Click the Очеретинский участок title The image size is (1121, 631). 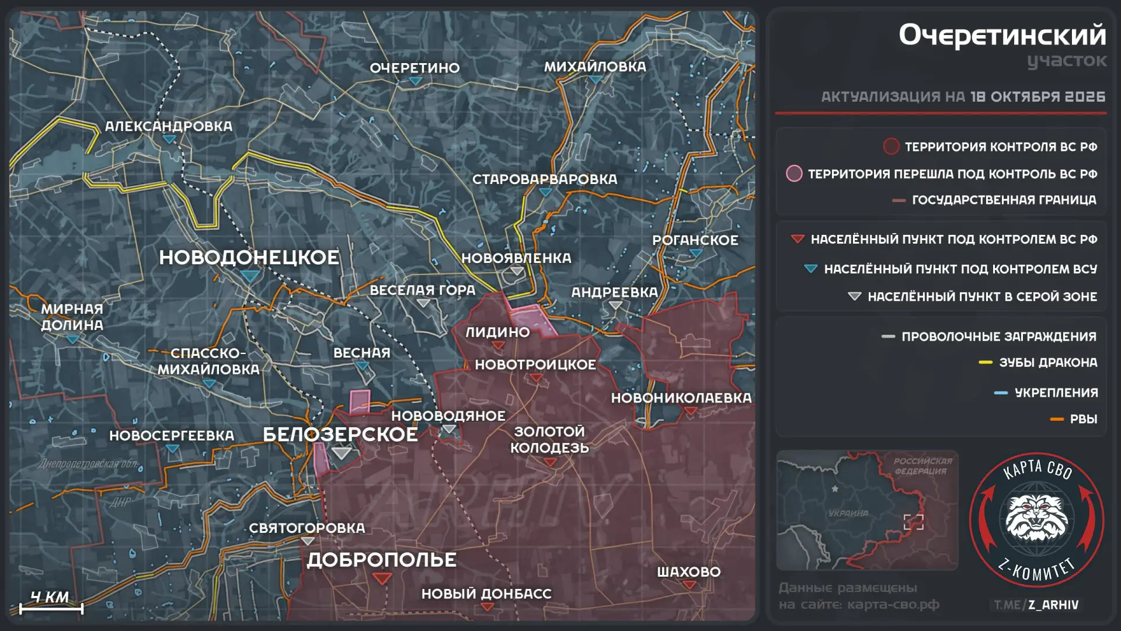(1002, 45)
